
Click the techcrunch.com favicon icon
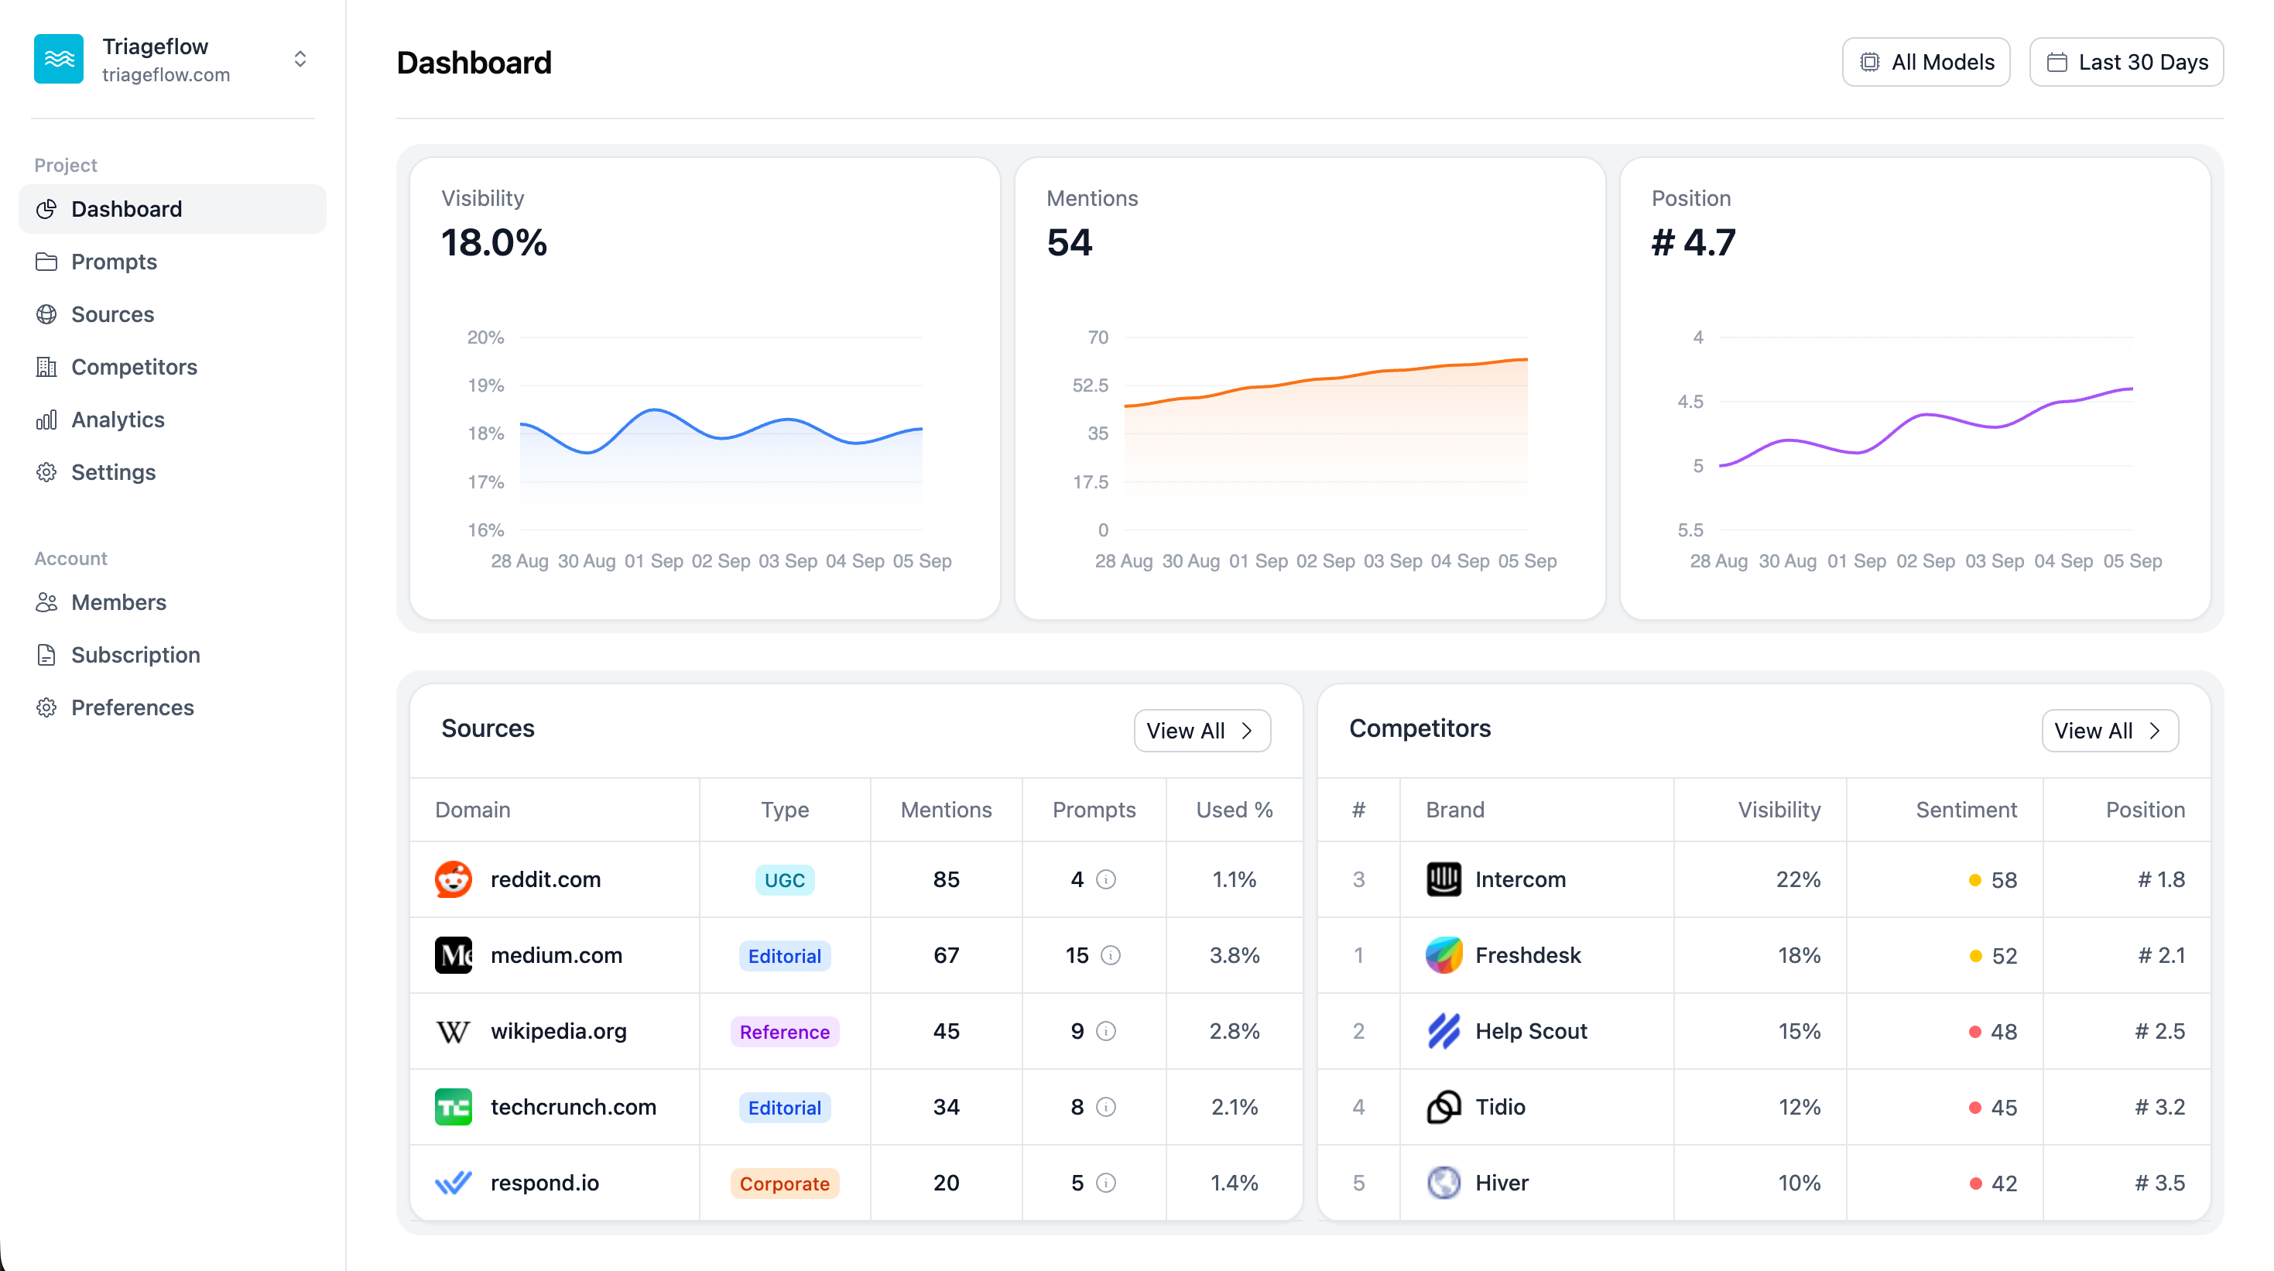[x=453, y=1107]
